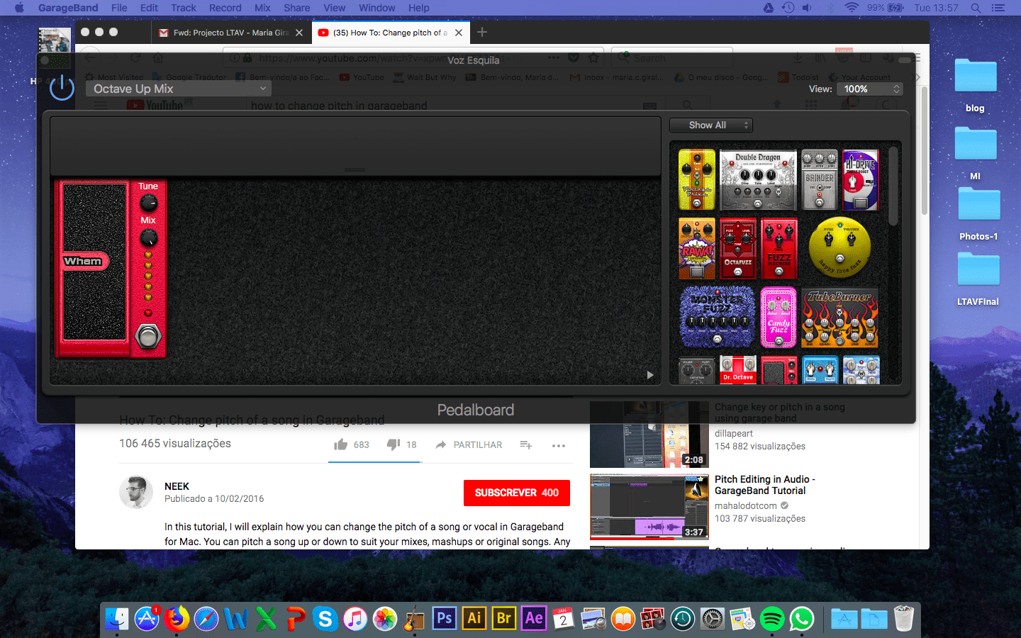Screen dimensions: 1021x638
Task: Select the yellow Happy Face Fuzz pedal
Action: (x=839, y=247)
